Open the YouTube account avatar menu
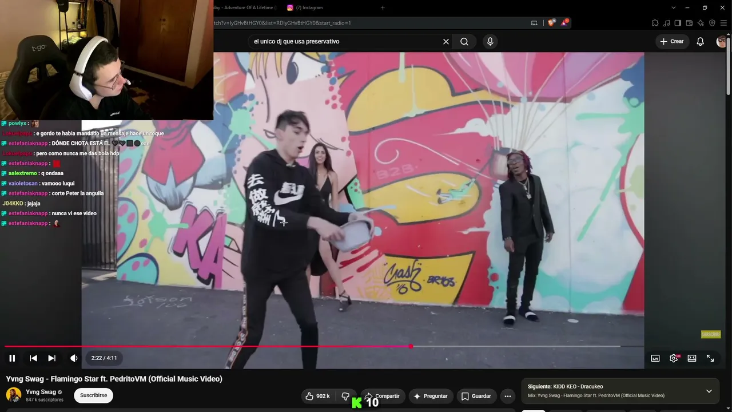732x412 pixels. click(722, 41)
